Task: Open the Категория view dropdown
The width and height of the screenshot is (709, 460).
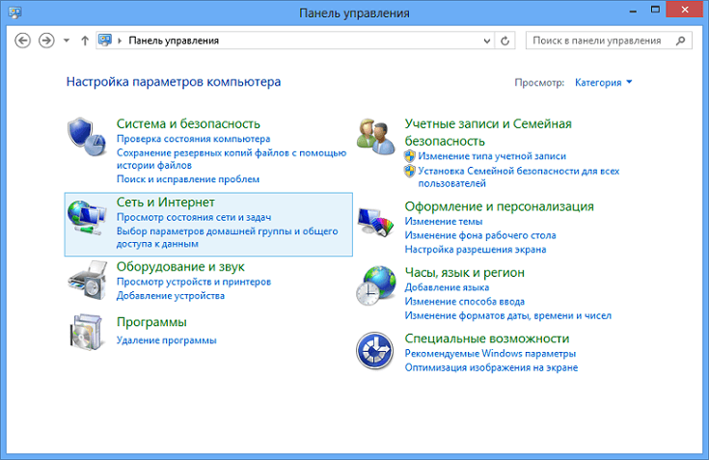Action: (603, 83)
